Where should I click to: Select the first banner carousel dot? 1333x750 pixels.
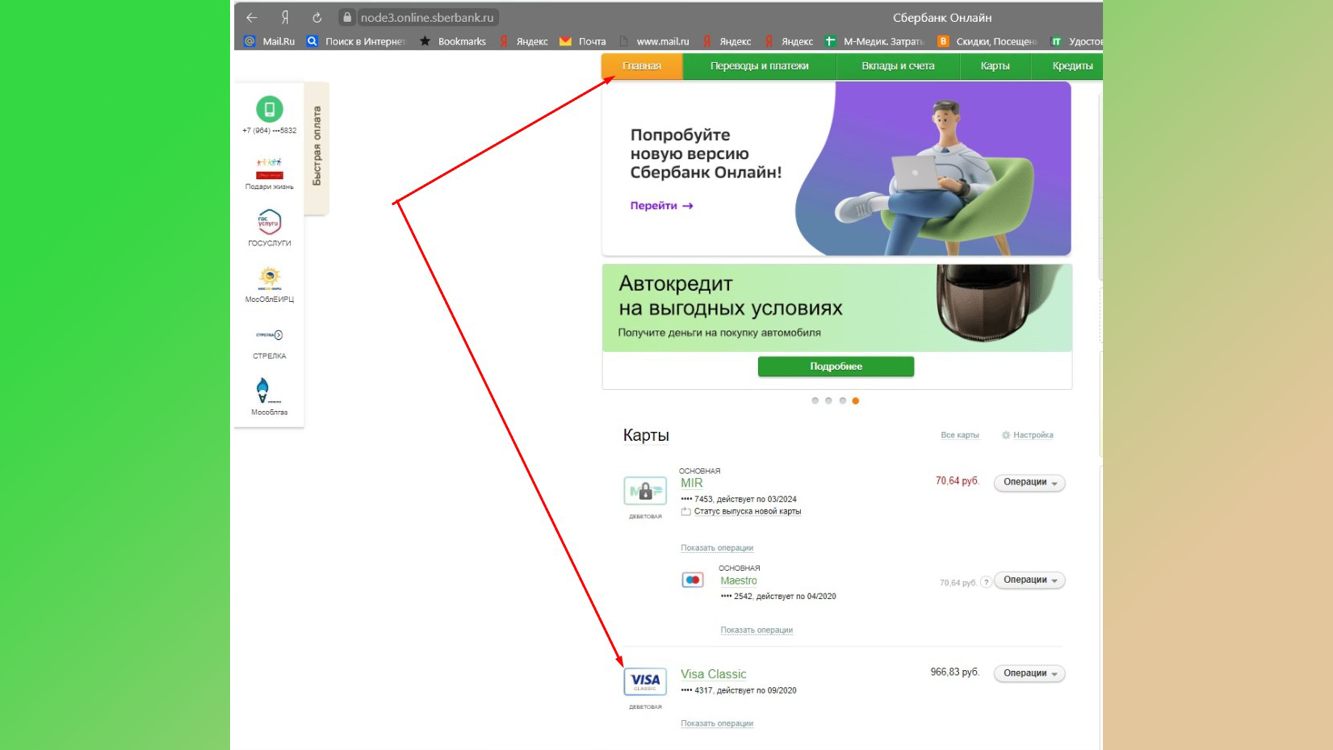[x=815, y=401]
